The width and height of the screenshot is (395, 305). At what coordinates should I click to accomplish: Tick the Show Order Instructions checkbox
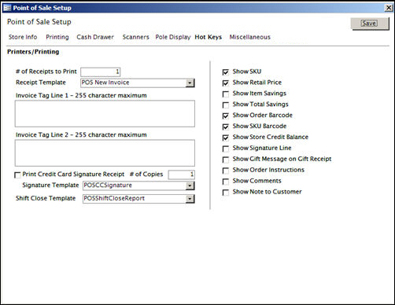pos(226,171)
